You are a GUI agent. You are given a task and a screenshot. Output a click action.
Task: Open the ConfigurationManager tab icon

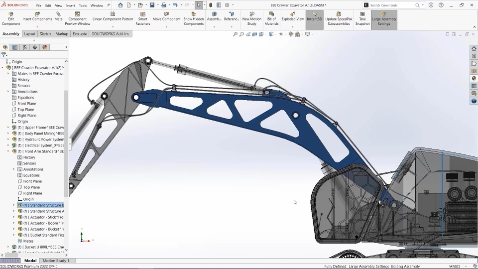[x=25, y=47]
